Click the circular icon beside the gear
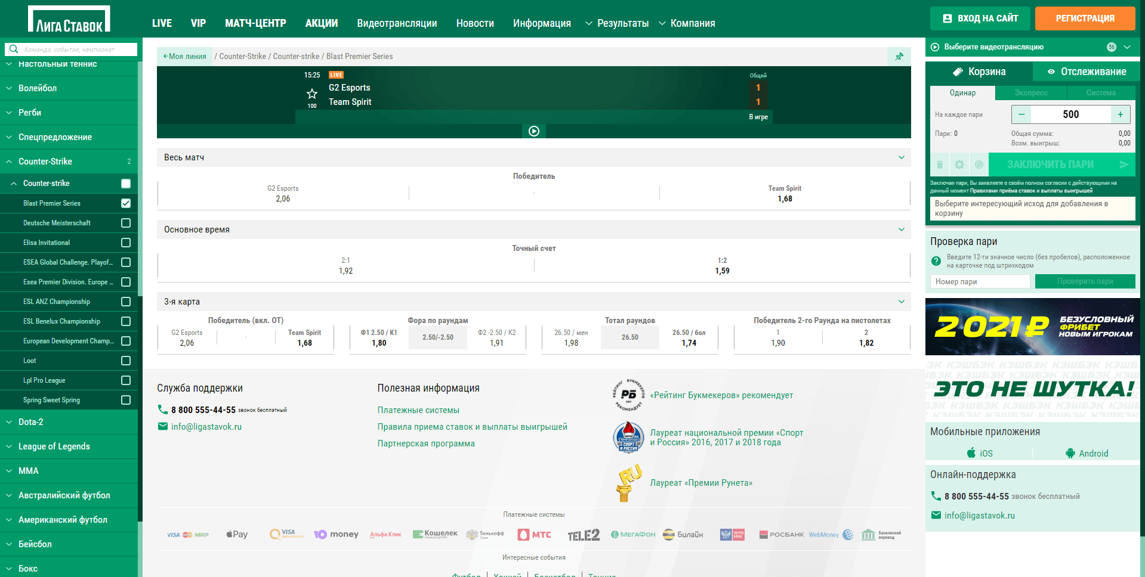The height and width of the screenshot is (577, 1145). coord(979,165)
